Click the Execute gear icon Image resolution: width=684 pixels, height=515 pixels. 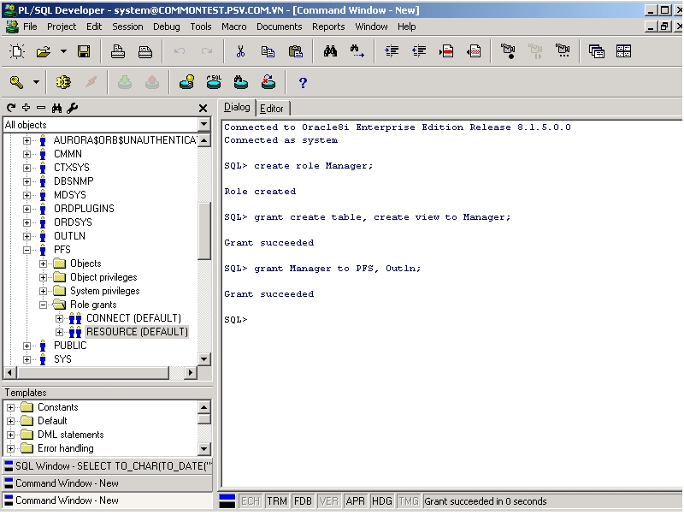(x=63, y=82)
